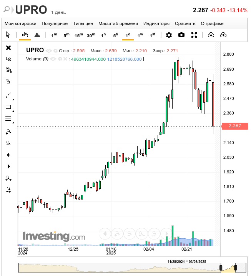
Task: Select the 1 day timeframe
Action: click(128, 35)
